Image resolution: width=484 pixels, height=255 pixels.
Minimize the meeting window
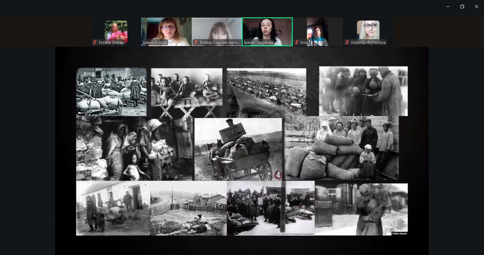[448, 6]
